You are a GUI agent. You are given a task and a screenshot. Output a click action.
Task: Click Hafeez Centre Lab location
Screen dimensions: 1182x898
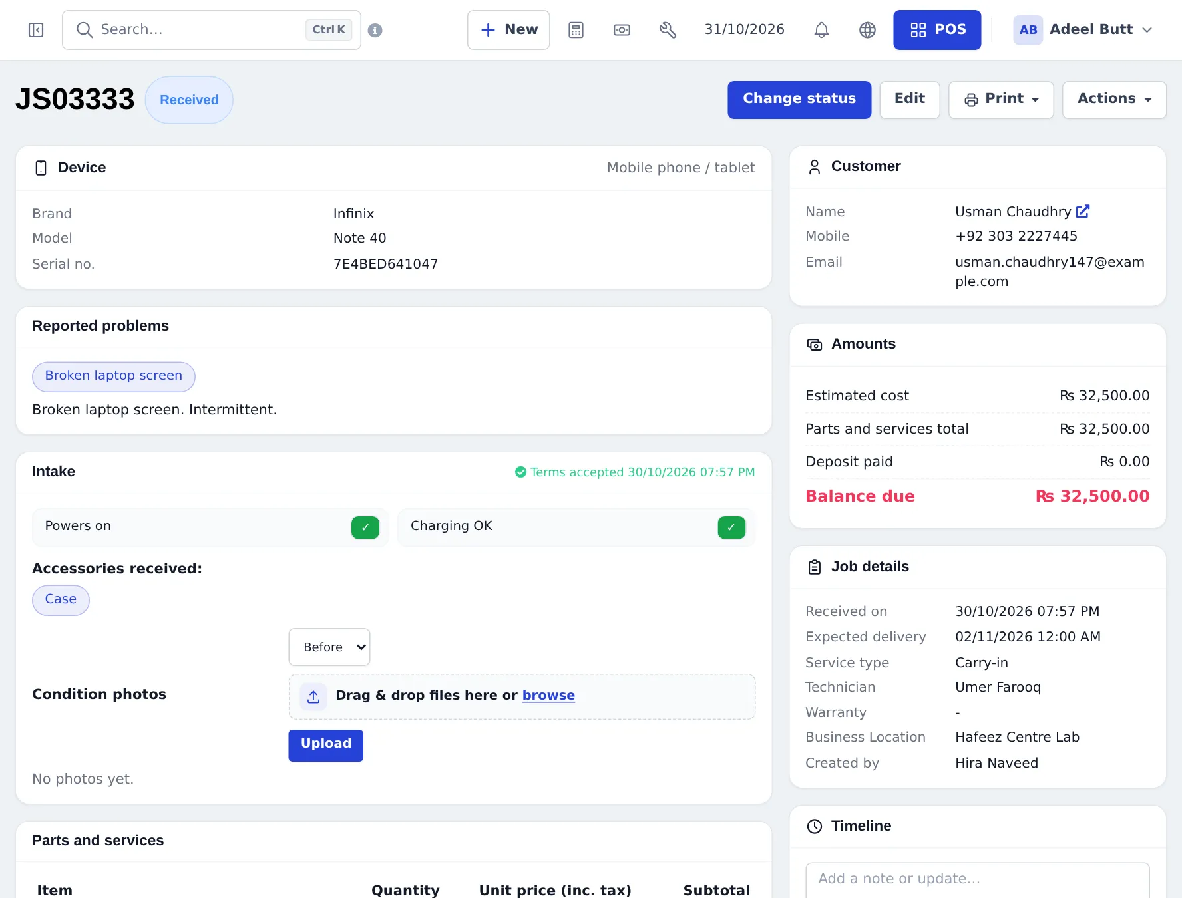(x=1017, y=738)
